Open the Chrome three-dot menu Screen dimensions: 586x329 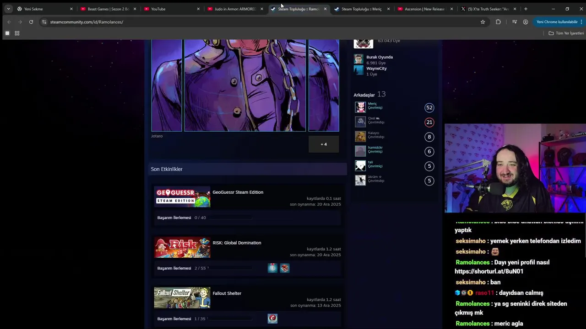pyautogui.click(x=582, y=22)
